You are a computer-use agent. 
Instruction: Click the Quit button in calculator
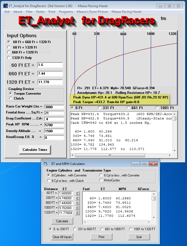click(139, 237)
